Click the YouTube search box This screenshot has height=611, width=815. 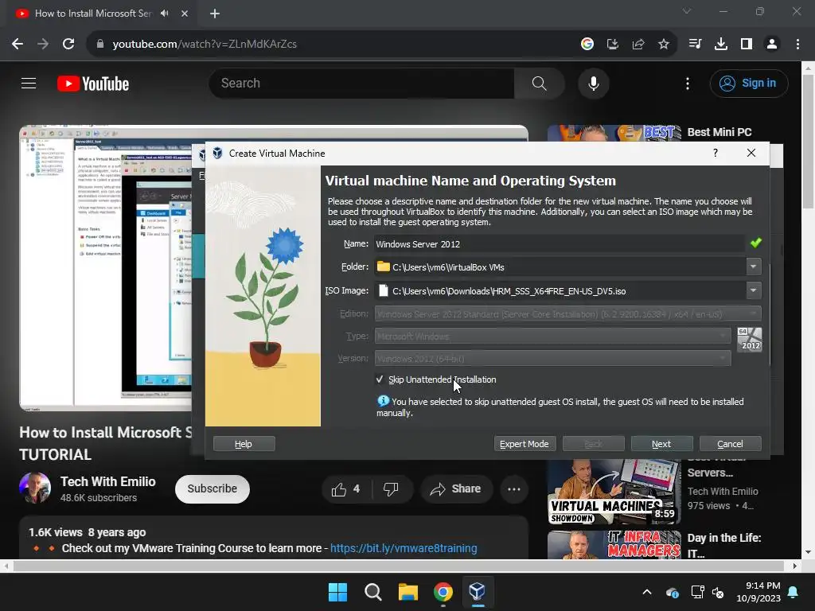click(x=361, y=83)
